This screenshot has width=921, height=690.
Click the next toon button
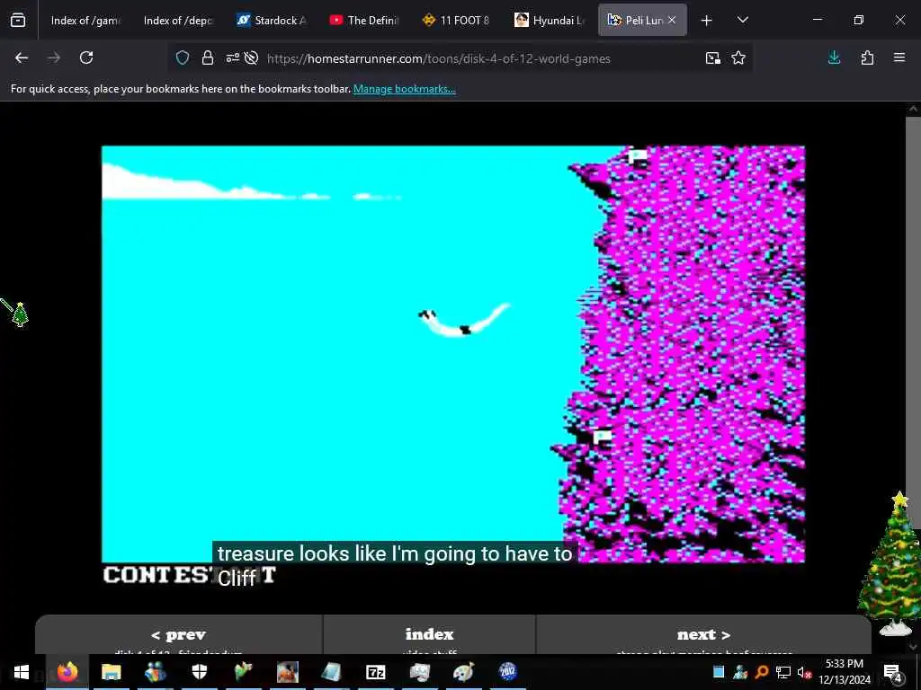(x=703, y=635)
